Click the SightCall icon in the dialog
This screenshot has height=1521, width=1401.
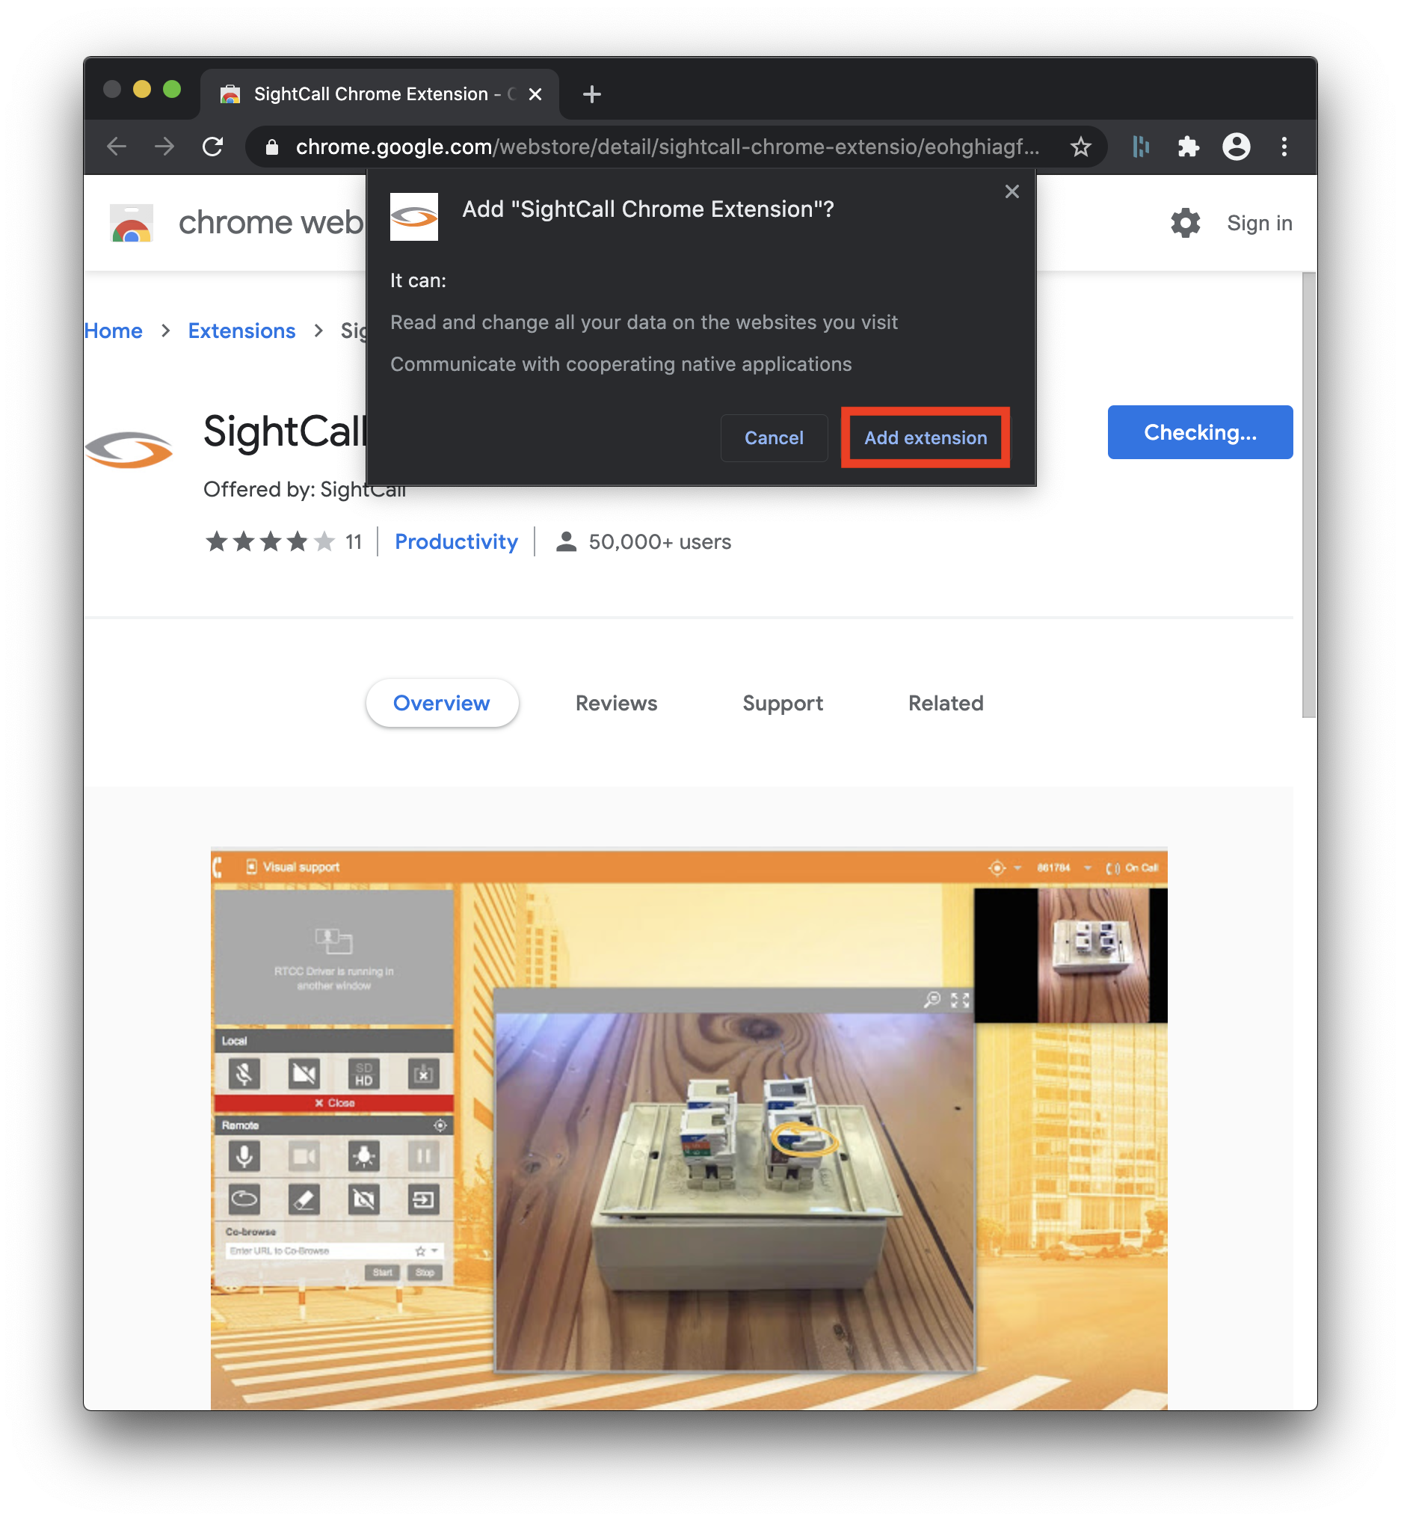pos(414,217)
